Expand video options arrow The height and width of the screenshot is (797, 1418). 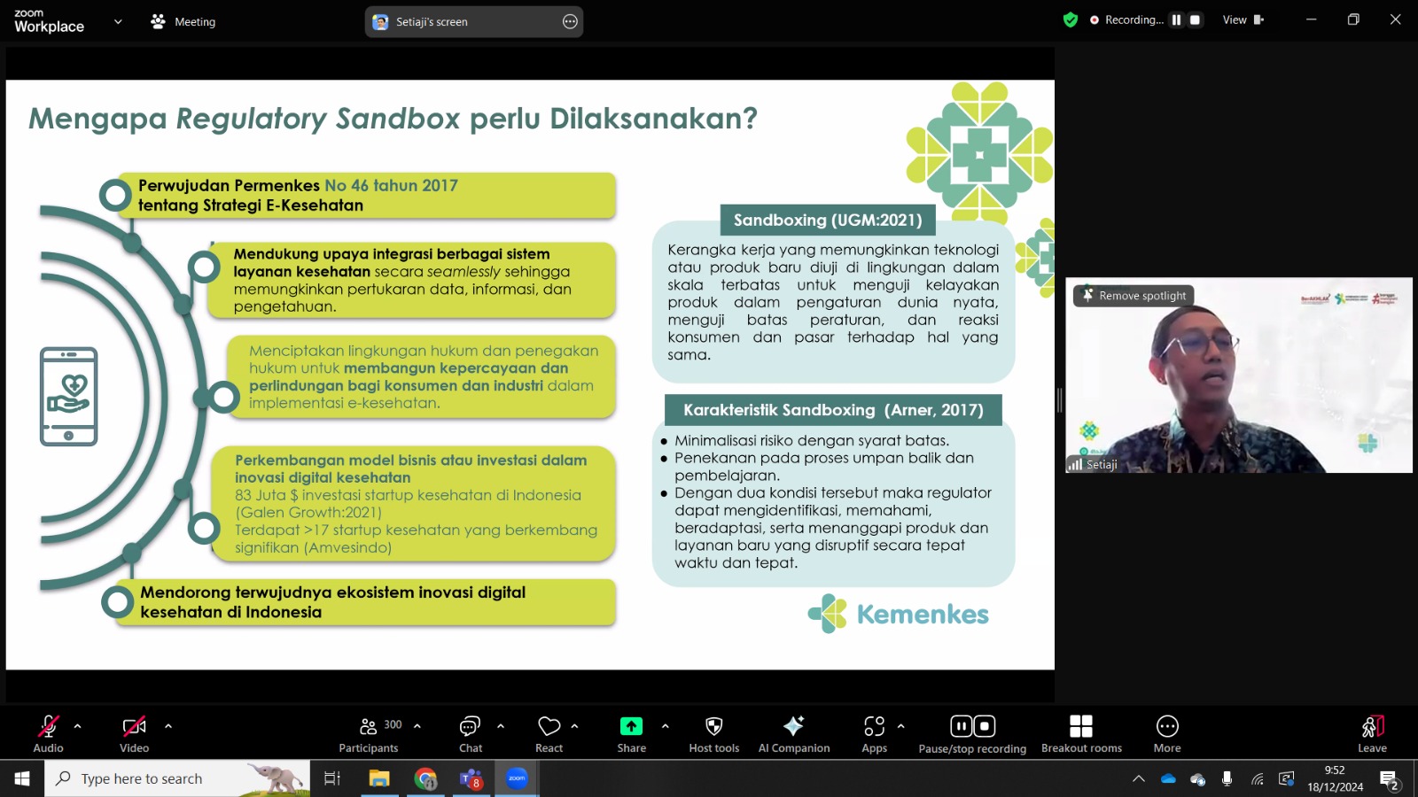point(168,726)
